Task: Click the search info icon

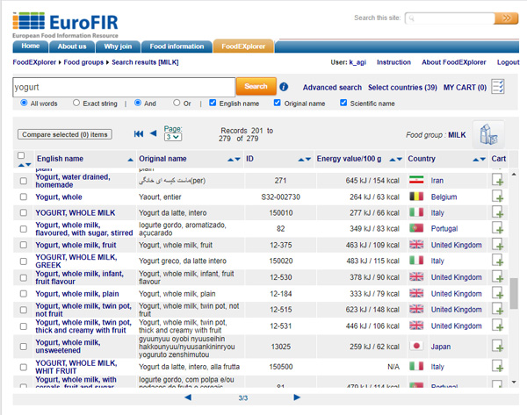Action: [x=284, y=87]
